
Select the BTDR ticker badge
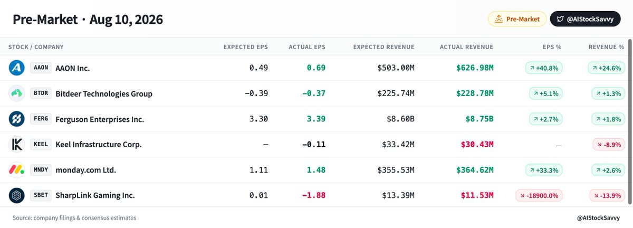tap(41, 93)
